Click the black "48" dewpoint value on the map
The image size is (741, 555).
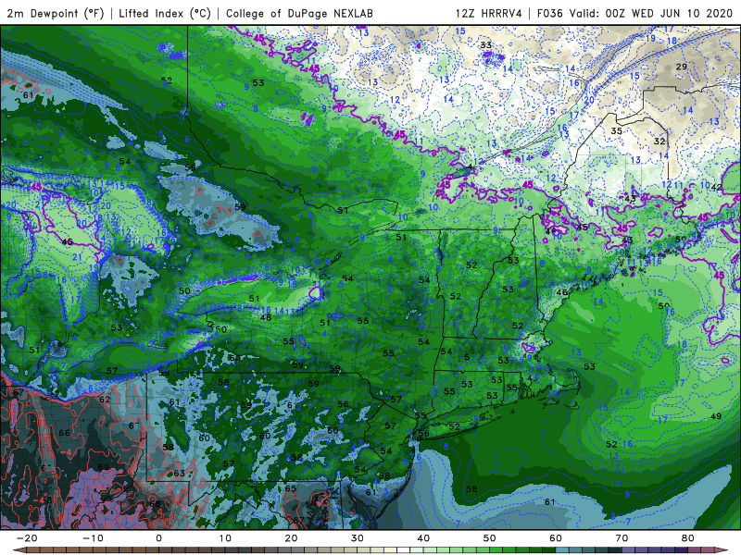266,317
